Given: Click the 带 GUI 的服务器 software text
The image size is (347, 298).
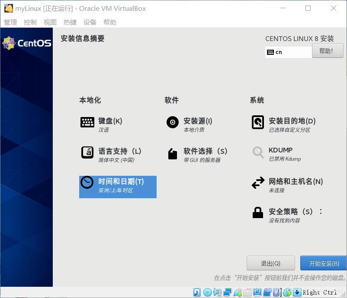Looking at the screenshot, I should pos(202,160).
